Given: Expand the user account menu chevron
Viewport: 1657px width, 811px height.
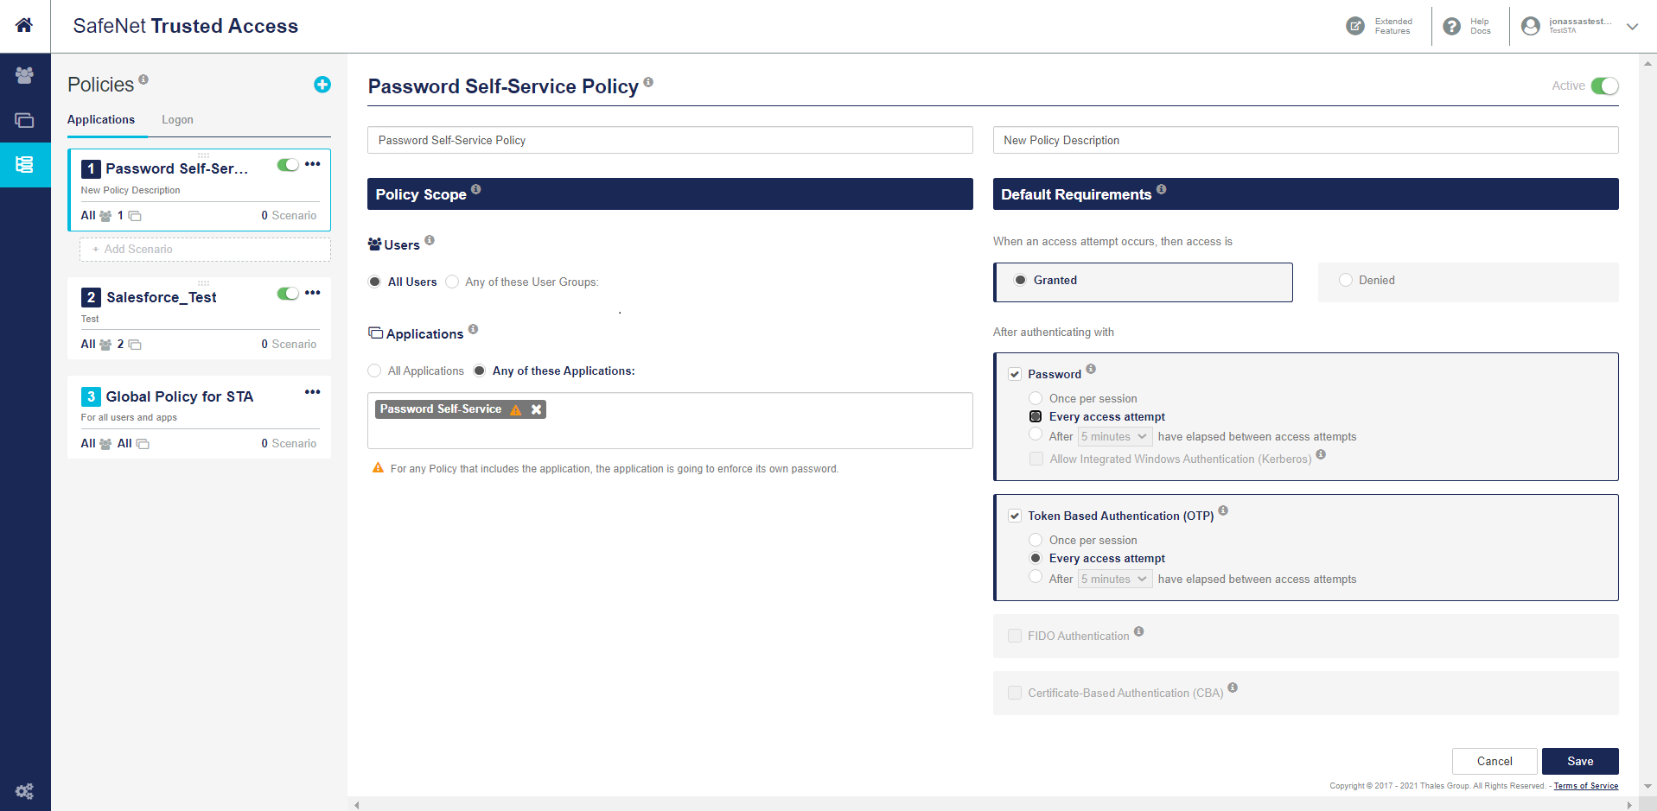Looking at the screenshot, I should [1632, 26].
